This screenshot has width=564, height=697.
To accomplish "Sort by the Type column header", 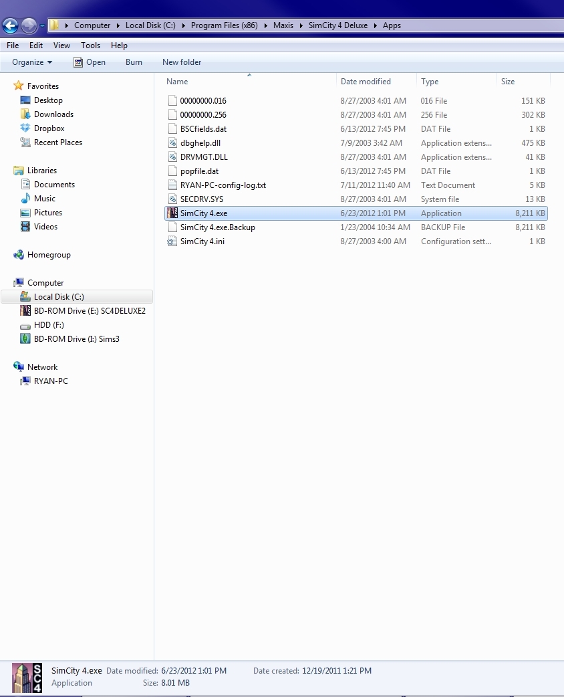I will pos(430,82).
